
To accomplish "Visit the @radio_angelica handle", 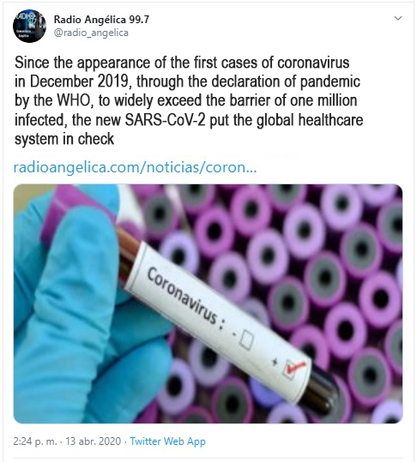I will (91, 33).
